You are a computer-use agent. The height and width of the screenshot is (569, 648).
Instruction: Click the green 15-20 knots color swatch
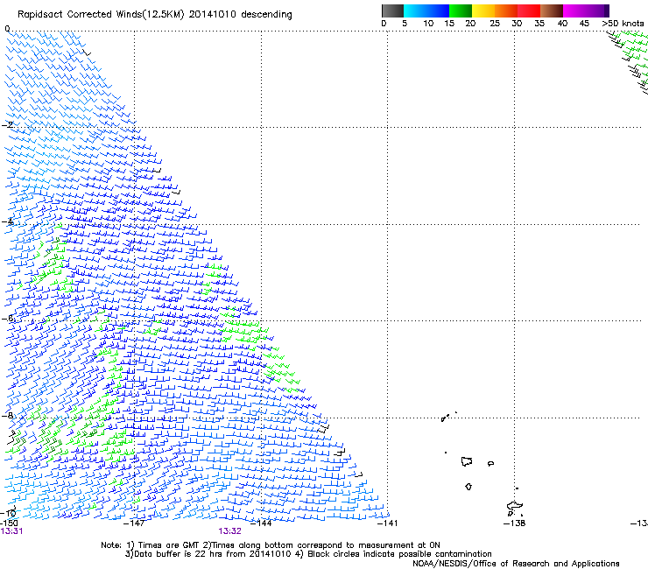tap(461, 11)
